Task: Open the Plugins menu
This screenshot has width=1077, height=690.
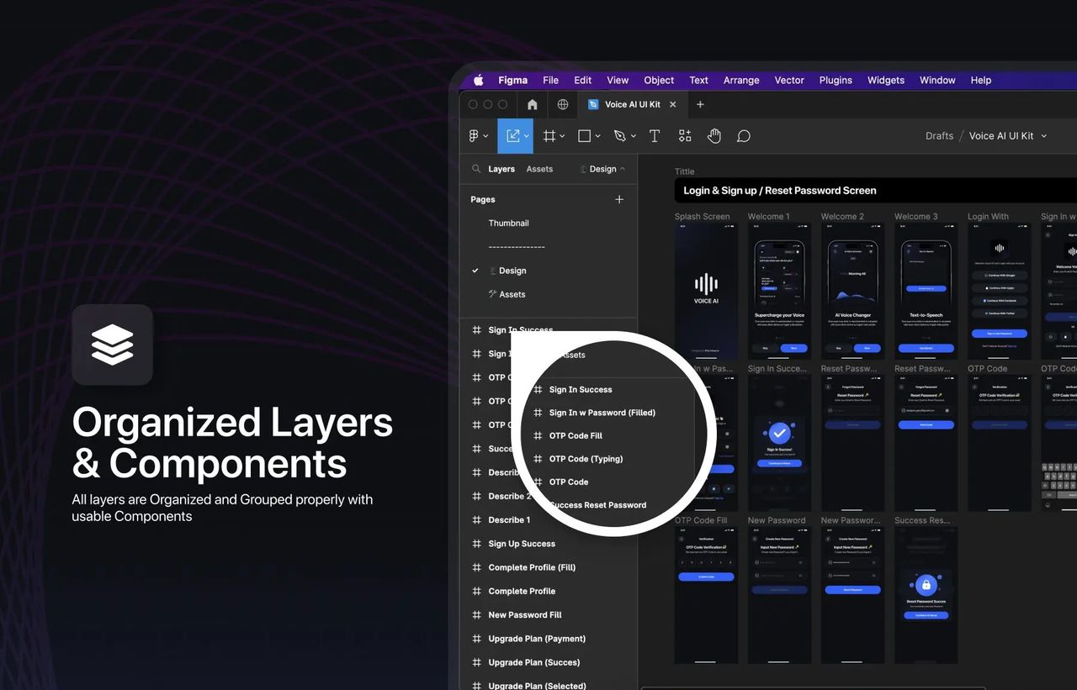Action: coord(836,81)
